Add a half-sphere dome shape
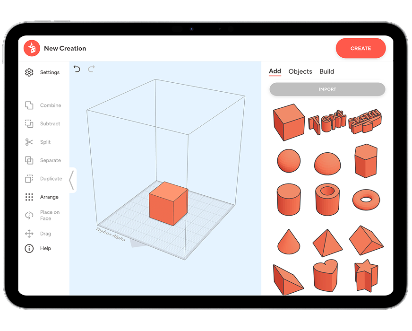412x331 pixels. [327, 164]
